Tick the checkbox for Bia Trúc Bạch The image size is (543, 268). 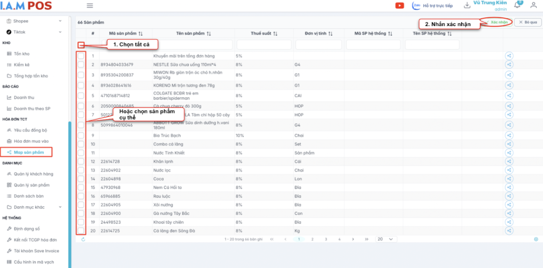coord(81,136)
